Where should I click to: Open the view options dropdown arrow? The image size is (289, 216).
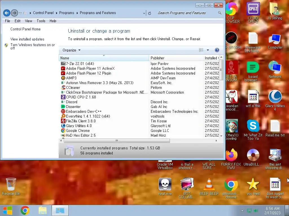[x=208, y=50]
